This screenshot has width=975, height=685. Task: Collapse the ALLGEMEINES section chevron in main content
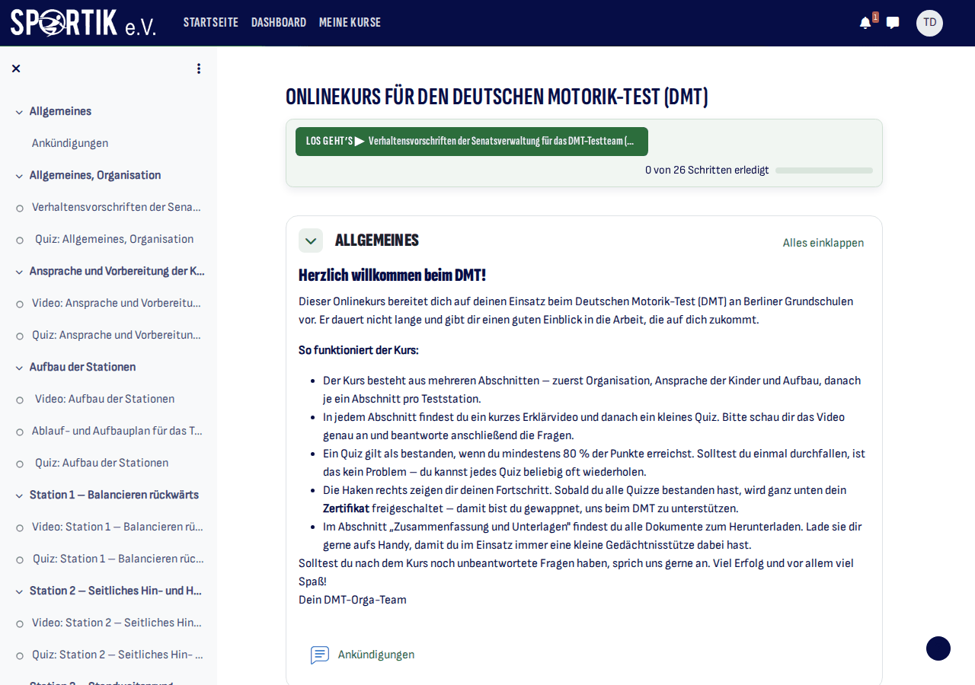(x=311, y=241)
